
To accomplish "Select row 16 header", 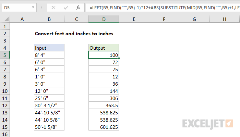I will (x=5, y=134).
